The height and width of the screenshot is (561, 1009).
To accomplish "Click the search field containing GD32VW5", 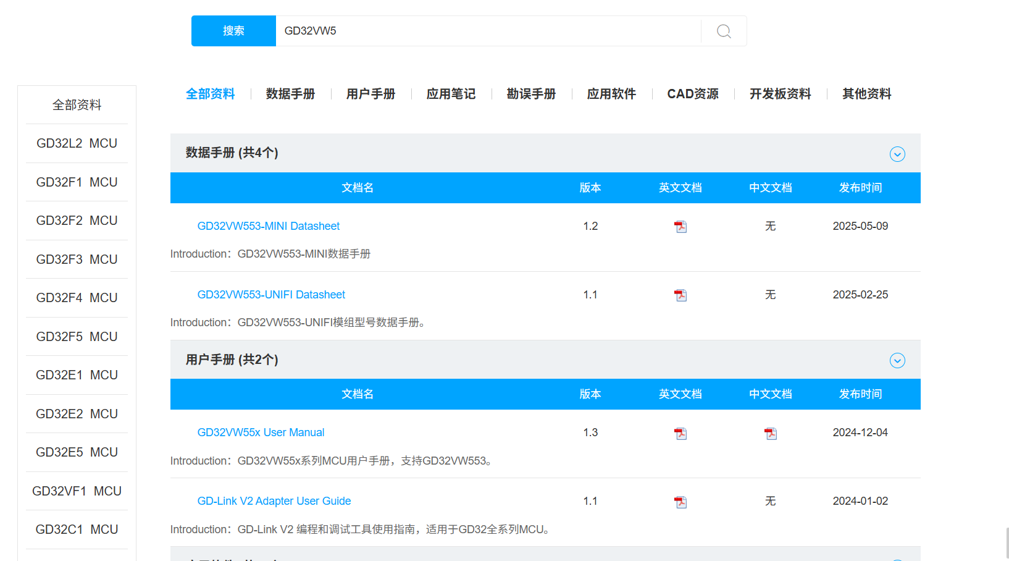I will [x=488, y=31].
